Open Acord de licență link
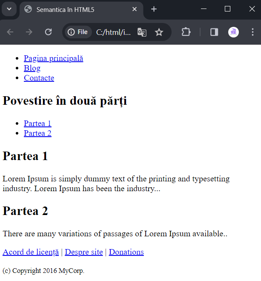 tap(31, 252)
